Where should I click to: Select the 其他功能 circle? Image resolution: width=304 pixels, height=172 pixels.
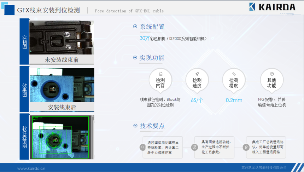(x=271, y=80)
